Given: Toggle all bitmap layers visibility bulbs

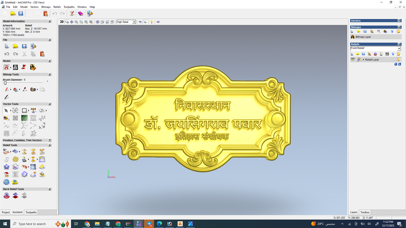Looking at the screenshot, I should [x=399, y=31].
